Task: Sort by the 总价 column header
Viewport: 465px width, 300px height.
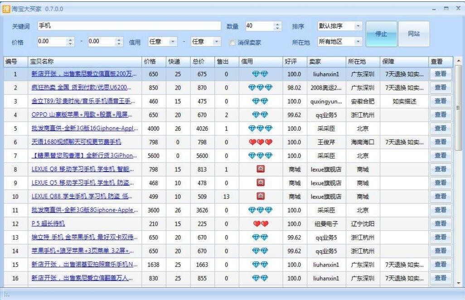Action: (202, 62)
